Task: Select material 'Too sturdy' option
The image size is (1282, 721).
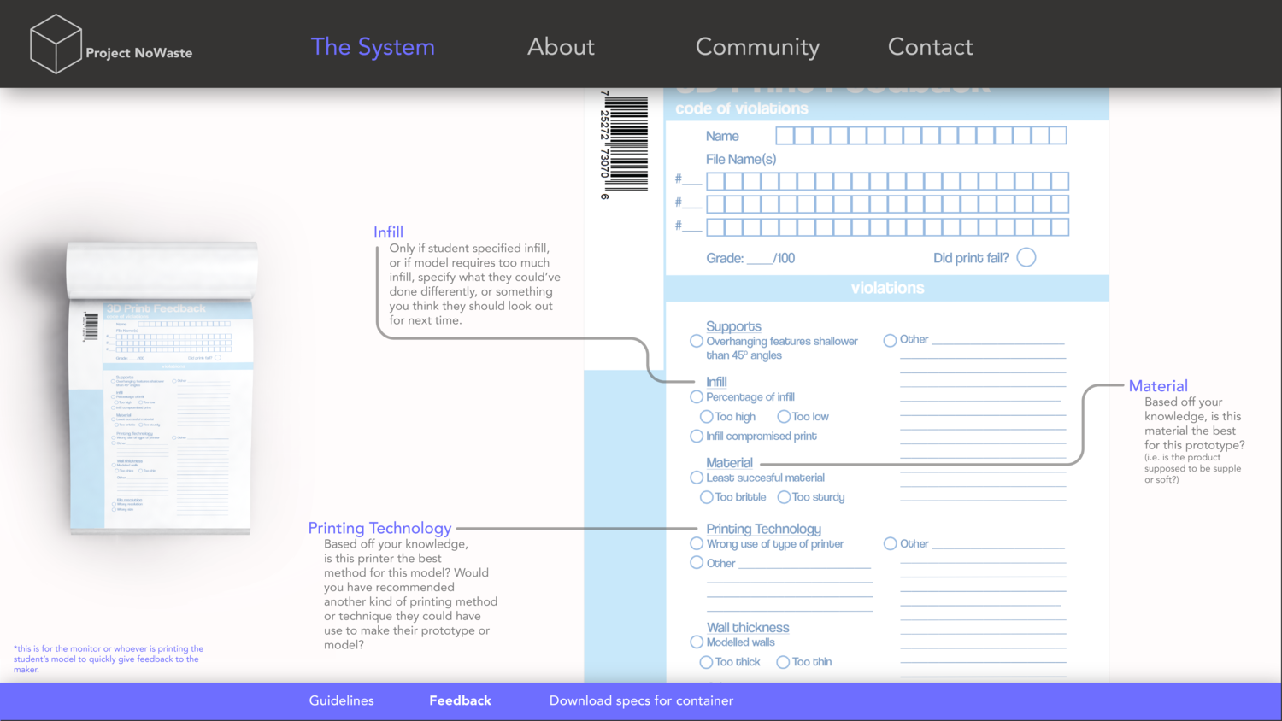Action: 783,497
